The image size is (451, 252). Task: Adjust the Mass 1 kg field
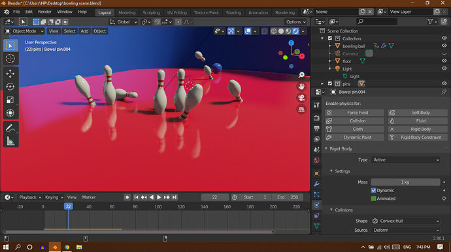pyautogui.click(x=405, y=182)
